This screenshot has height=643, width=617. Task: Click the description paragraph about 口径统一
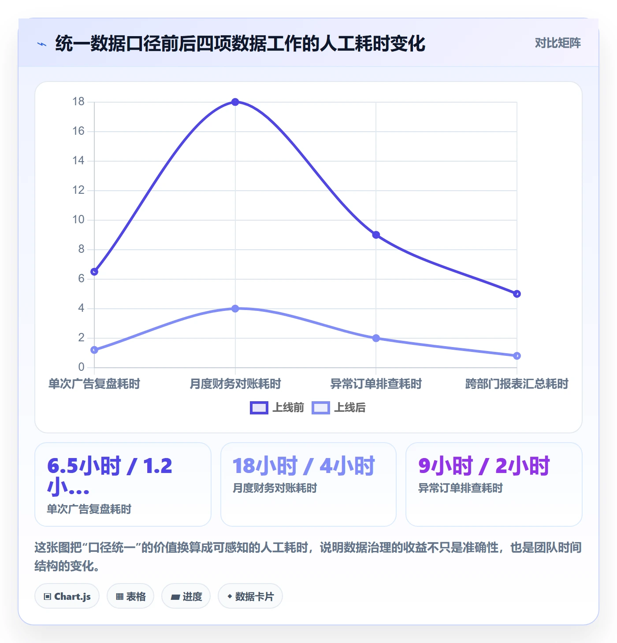point(308,557)
